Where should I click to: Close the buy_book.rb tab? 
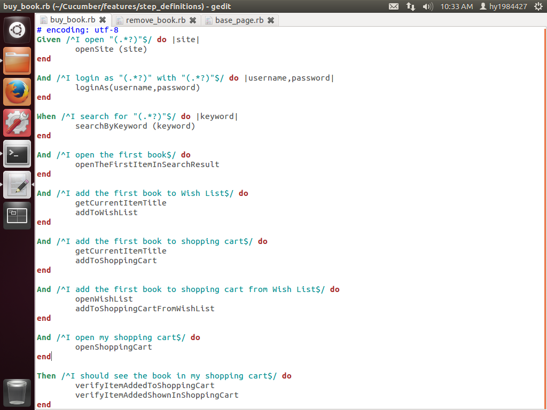coord(103,20)
